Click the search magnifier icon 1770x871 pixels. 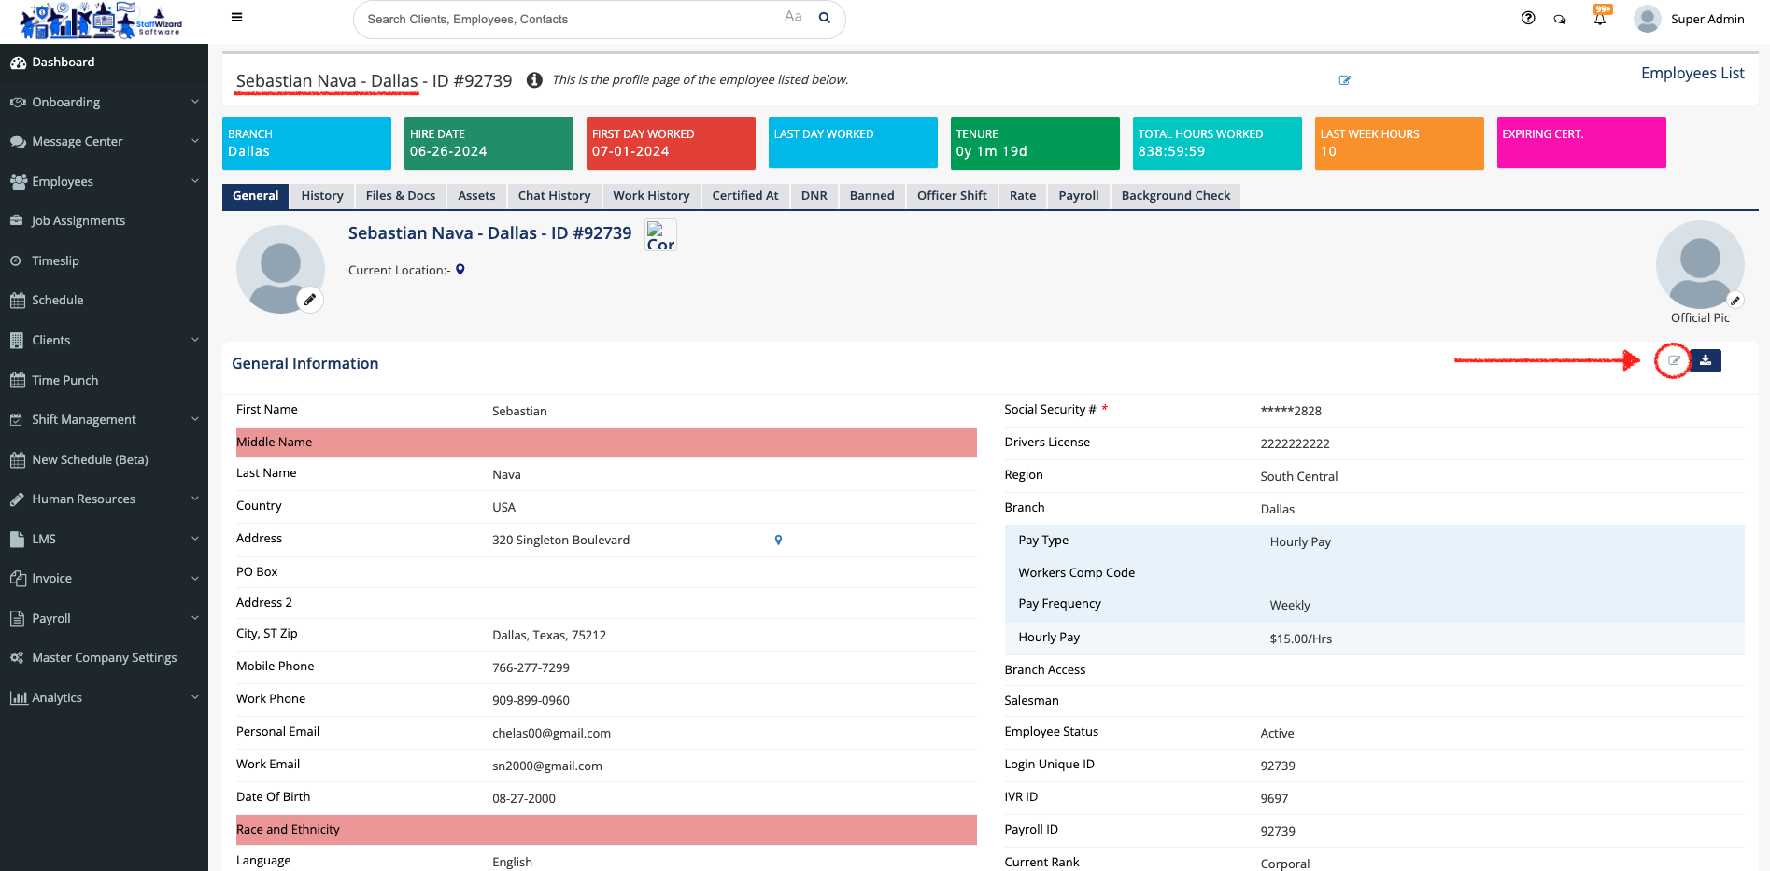825,18
